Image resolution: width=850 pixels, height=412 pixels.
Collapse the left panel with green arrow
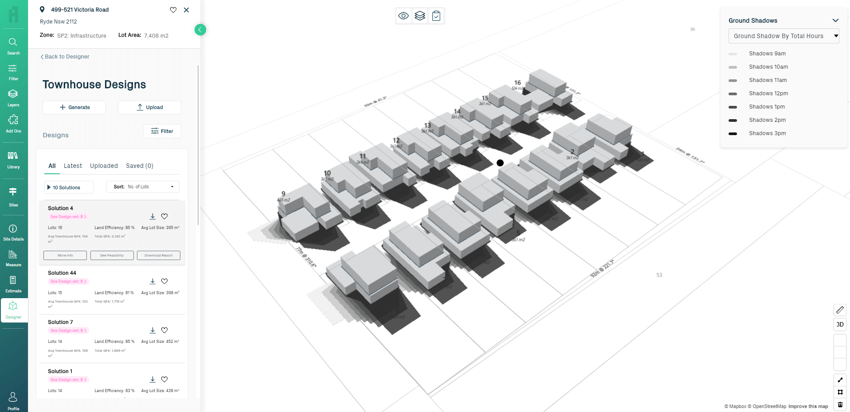point(200,30)
